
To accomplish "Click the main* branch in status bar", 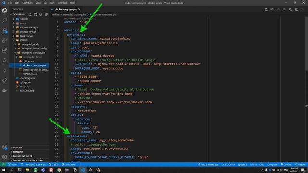I will [x=13, y=164].
